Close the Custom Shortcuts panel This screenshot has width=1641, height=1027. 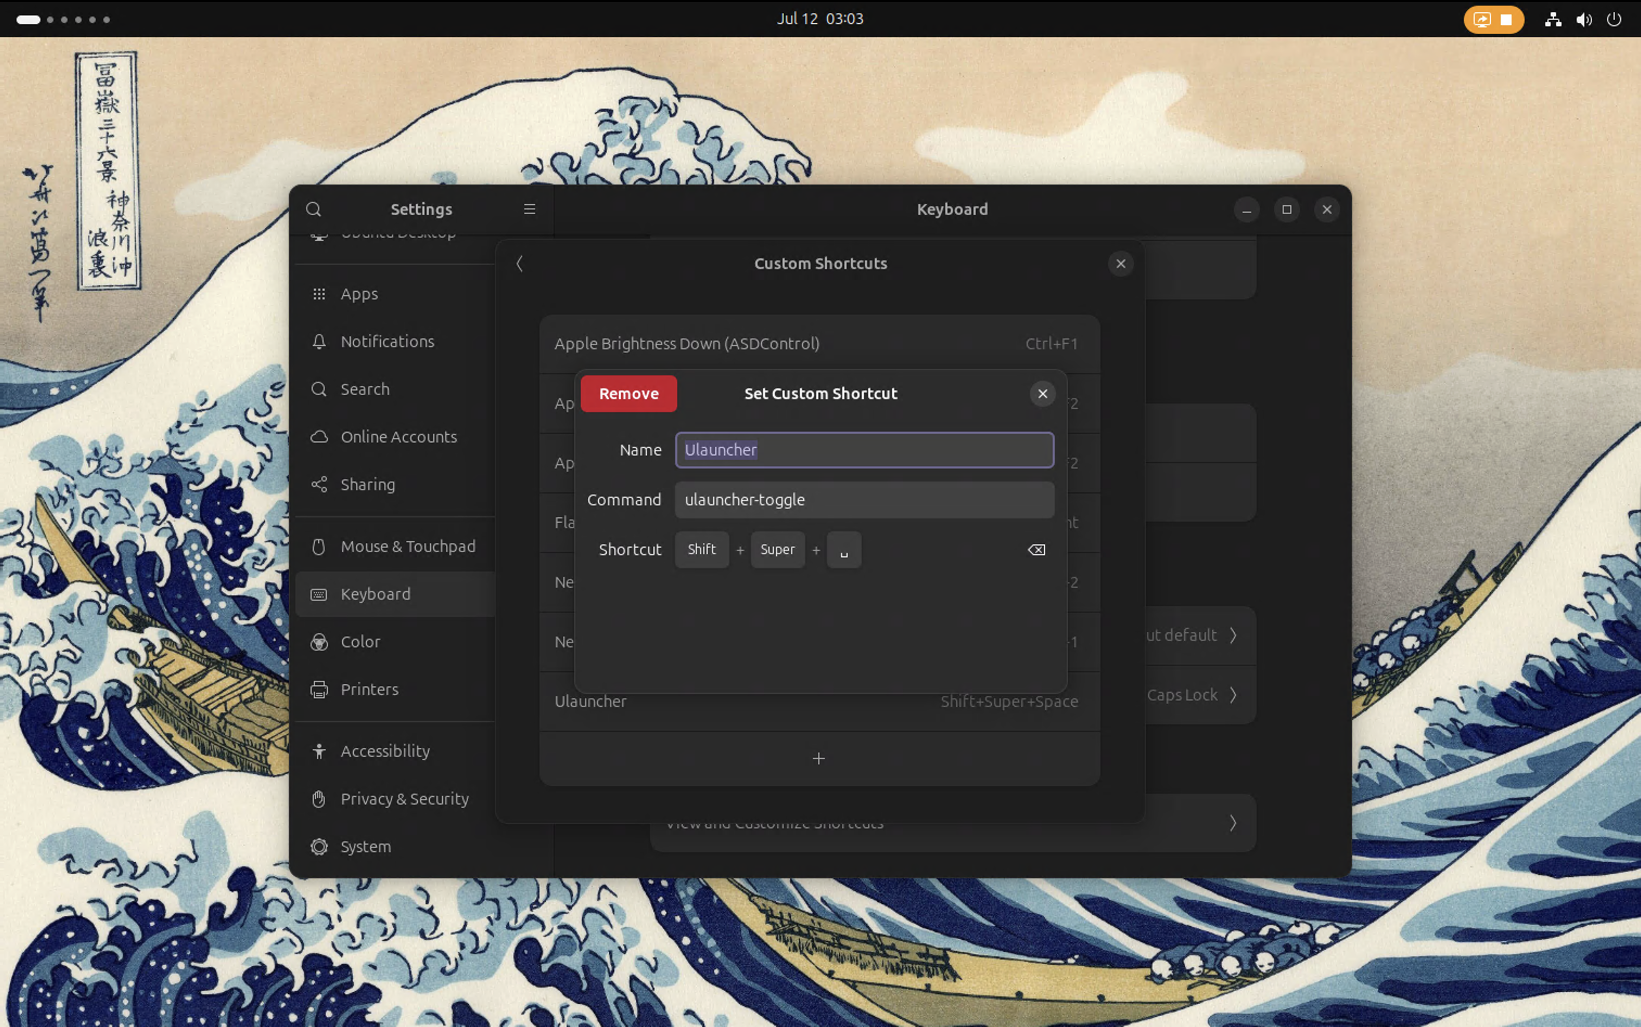point(1120,264)
